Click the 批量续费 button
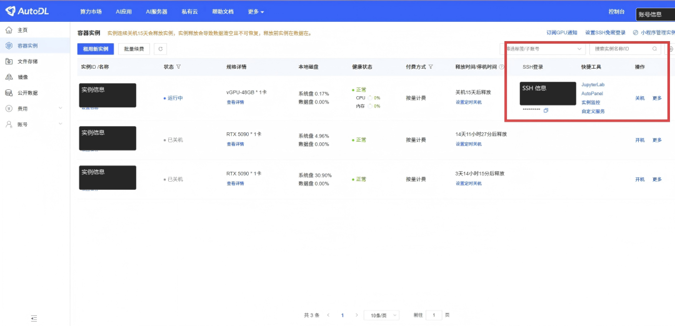675x326 pixels. [x=134, y=49]
